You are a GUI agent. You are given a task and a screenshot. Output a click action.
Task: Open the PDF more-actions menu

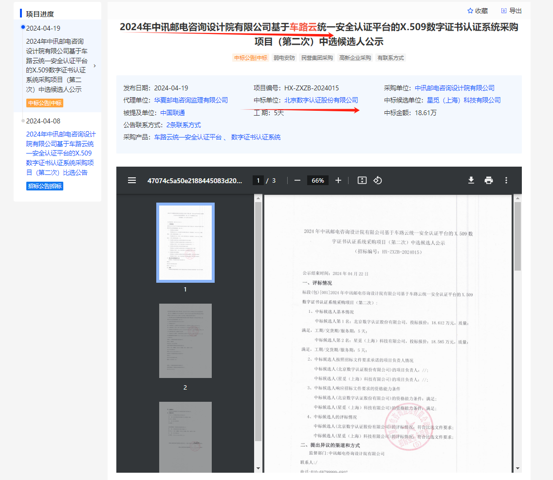(506, 181)
